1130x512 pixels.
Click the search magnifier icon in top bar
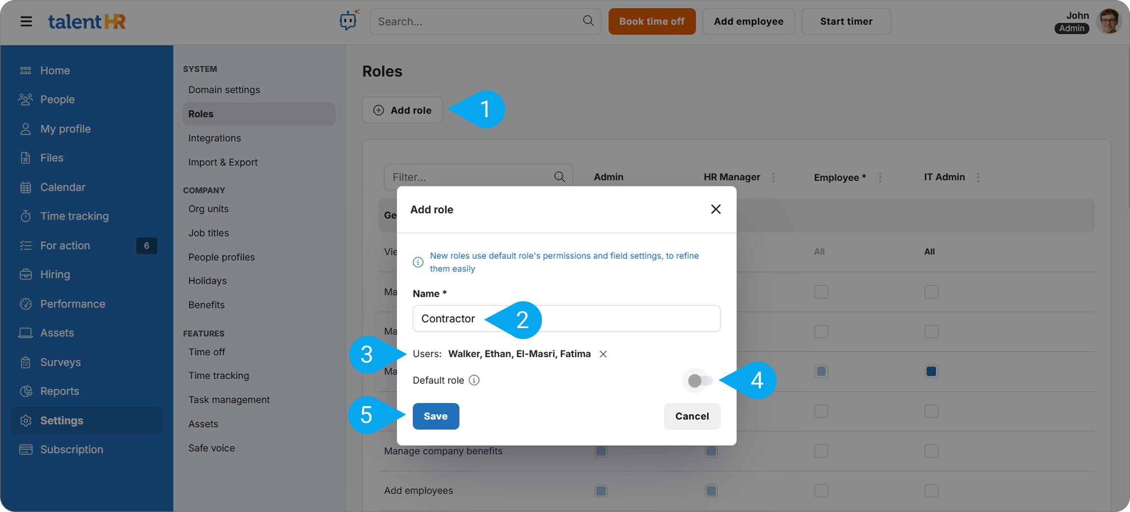click(588, 21)
